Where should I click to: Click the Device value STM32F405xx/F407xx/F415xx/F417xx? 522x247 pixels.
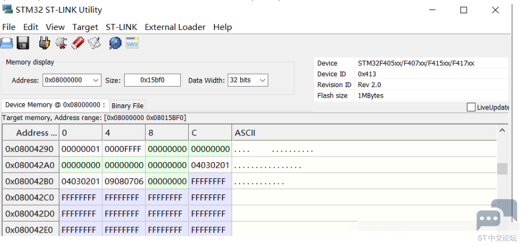pyautogui.click(x=416, y=63)
